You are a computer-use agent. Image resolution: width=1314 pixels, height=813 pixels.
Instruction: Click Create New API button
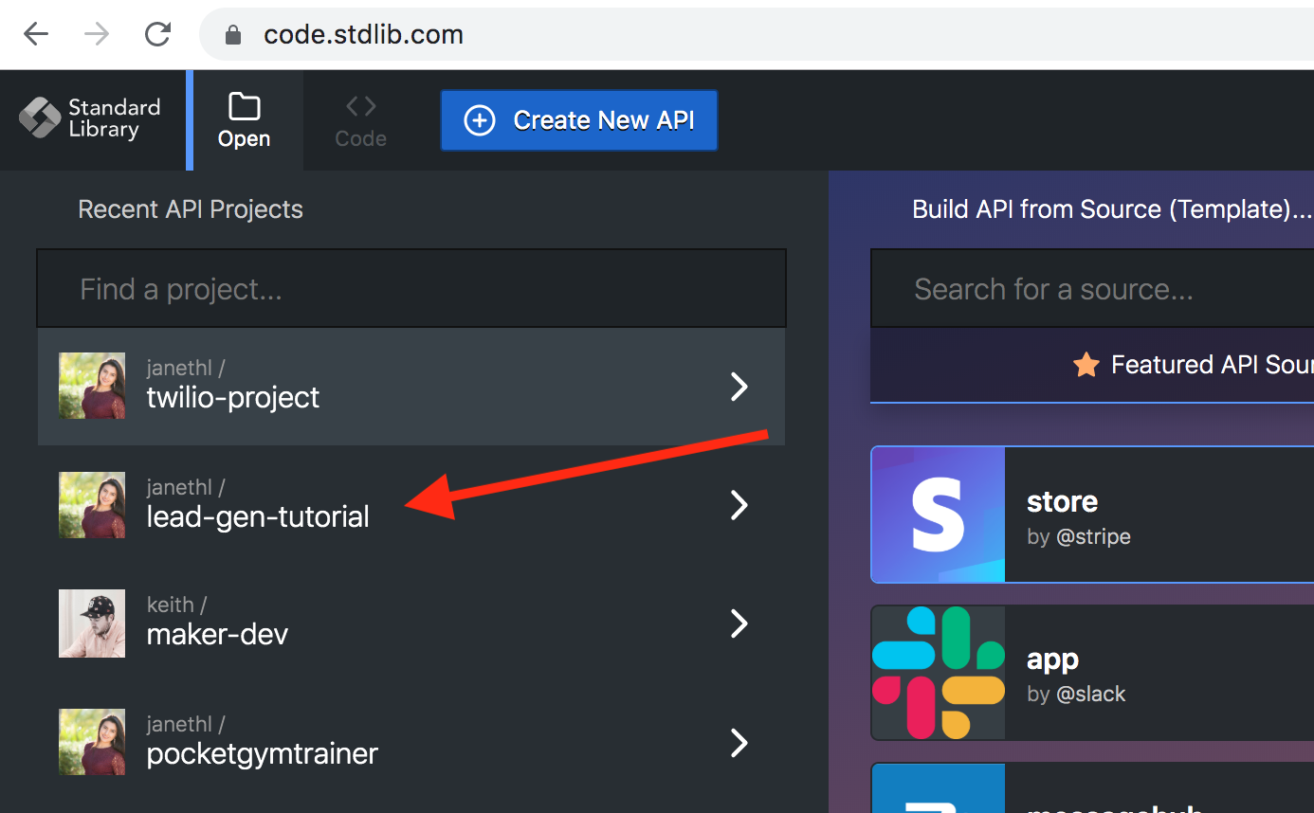click(579, 120)
